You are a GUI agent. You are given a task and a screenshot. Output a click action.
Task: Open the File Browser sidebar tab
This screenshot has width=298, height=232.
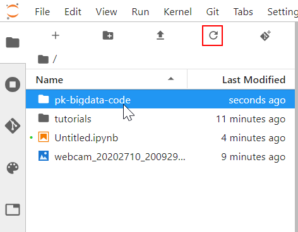[x=13, y=43]
